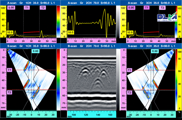The width and height of the screenshot is (182, 120).
Task: Click the rainbow color bar beside 1CH S-scan
Action: [58, 79]
